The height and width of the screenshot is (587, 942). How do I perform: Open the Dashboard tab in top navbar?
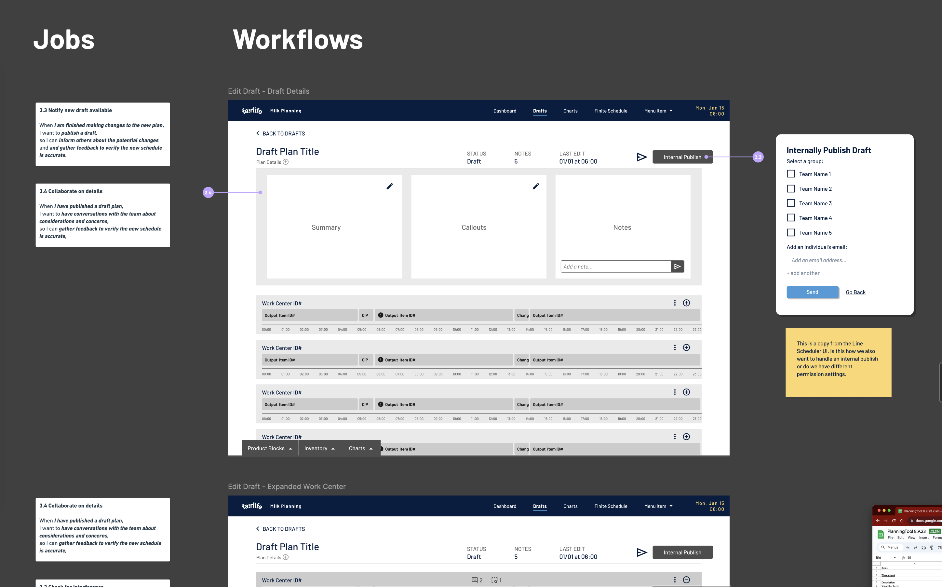[505, 111]
